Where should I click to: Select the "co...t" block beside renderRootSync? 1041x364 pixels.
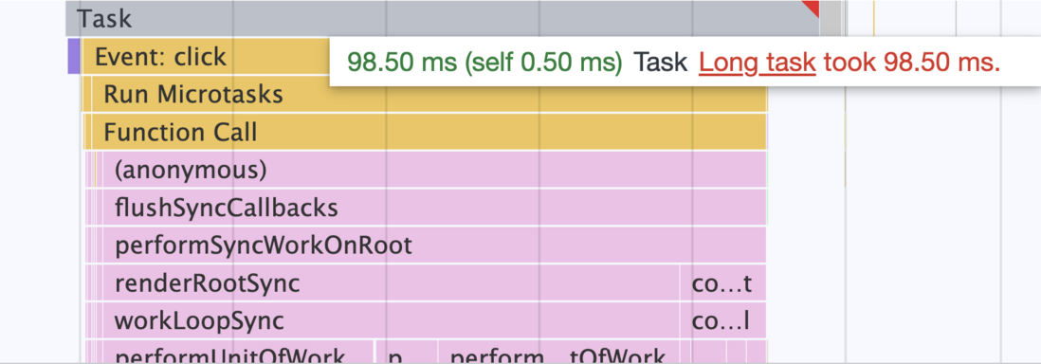pyautogui.click(x=723, y=283)
